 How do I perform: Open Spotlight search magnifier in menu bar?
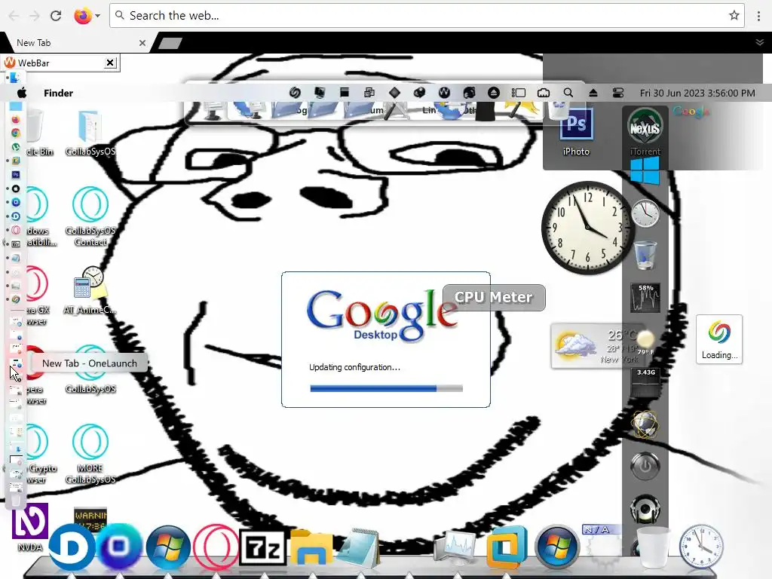click(568, 93)
